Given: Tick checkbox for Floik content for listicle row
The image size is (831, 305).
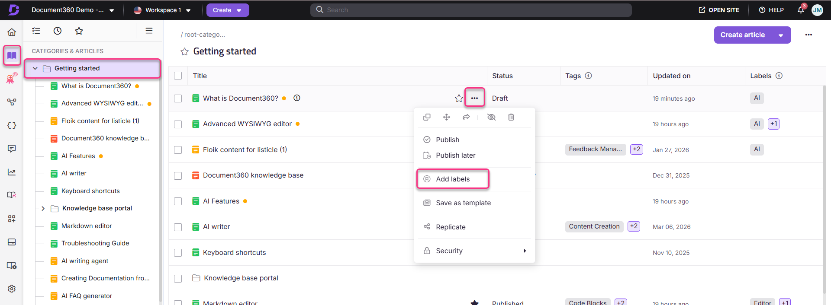Looking at the screenshot, I should (x=178, y=150).
